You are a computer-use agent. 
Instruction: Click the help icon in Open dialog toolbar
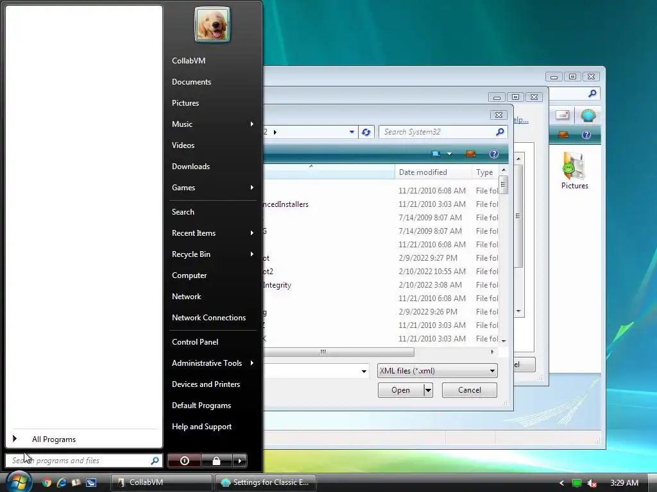pos(494,154)
